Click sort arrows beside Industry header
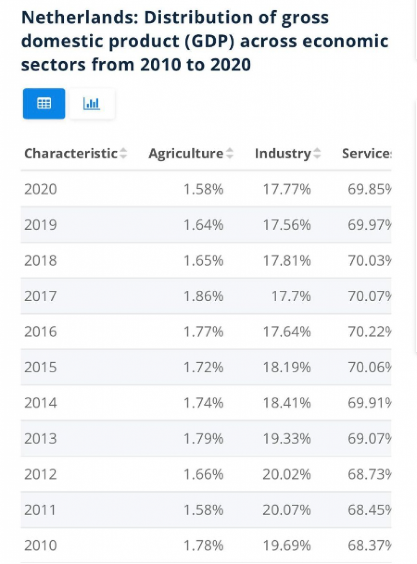 (317, 154)
